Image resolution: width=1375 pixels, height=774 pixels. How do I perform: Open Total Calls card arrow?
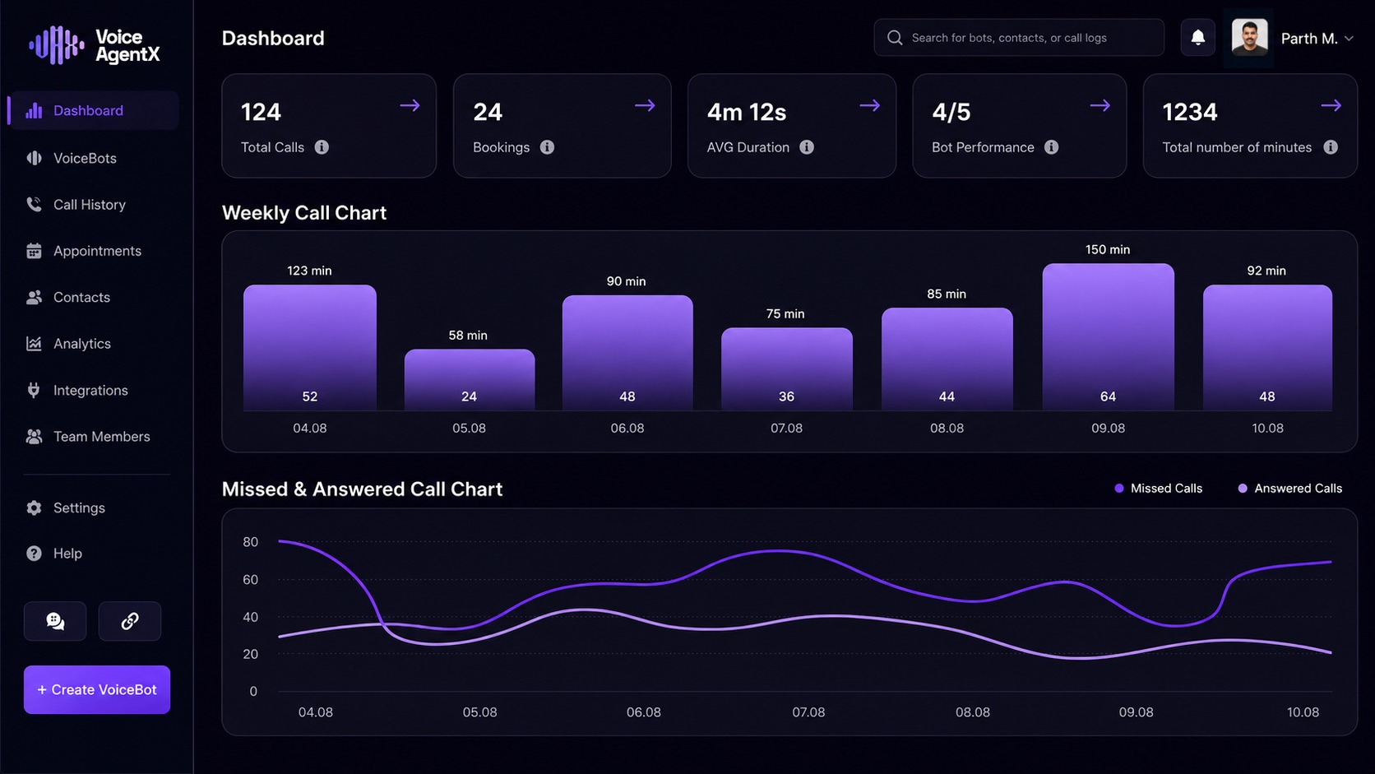point(410,105)
